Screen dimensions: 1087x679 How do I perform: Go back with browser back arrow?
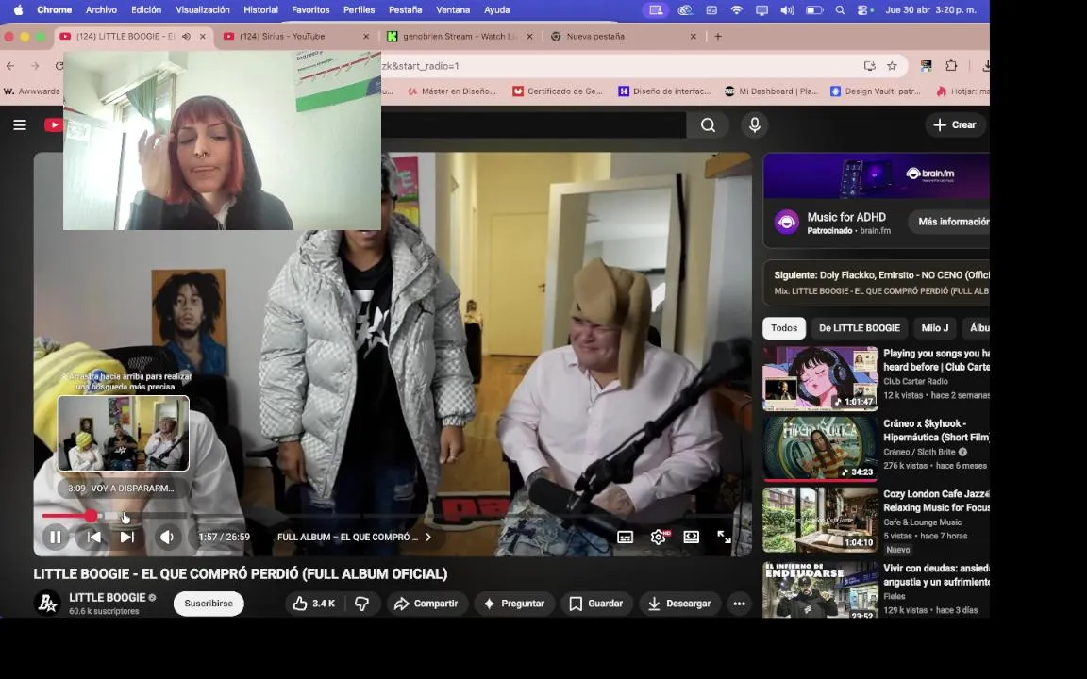10,66
